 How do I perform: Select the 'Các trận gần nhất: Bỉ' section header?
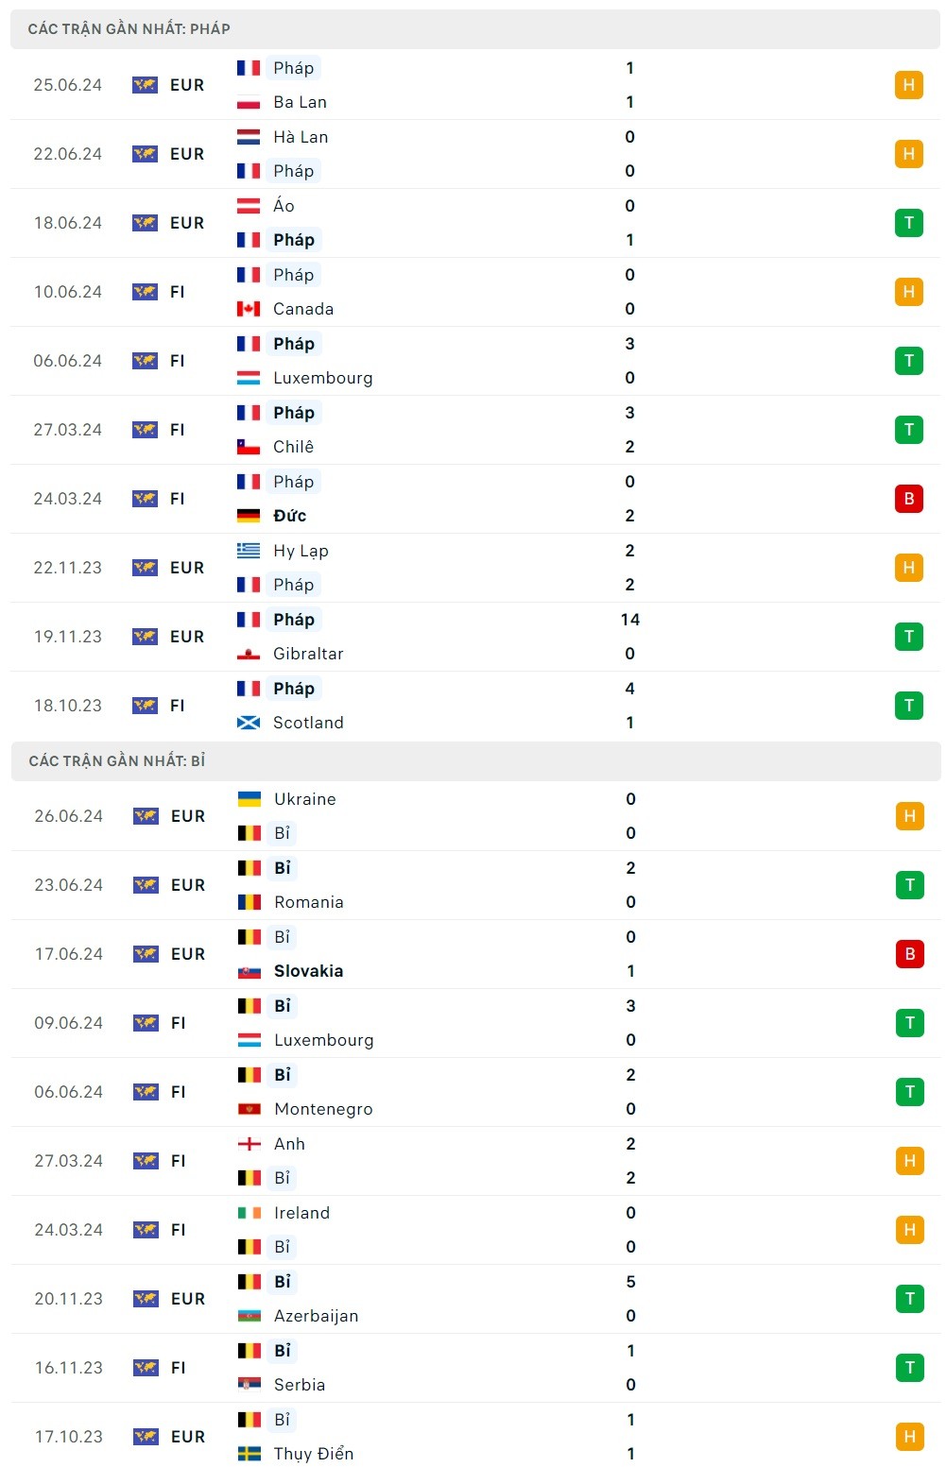tap(117, 761)
